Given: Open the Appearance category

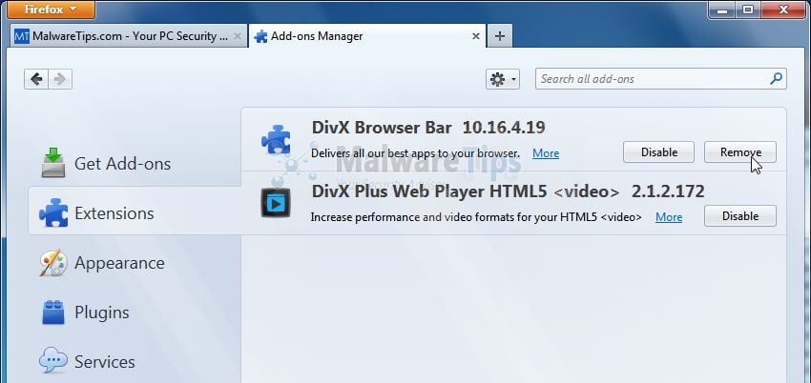Looking at the screenshot, I should (x=135, y=263).
